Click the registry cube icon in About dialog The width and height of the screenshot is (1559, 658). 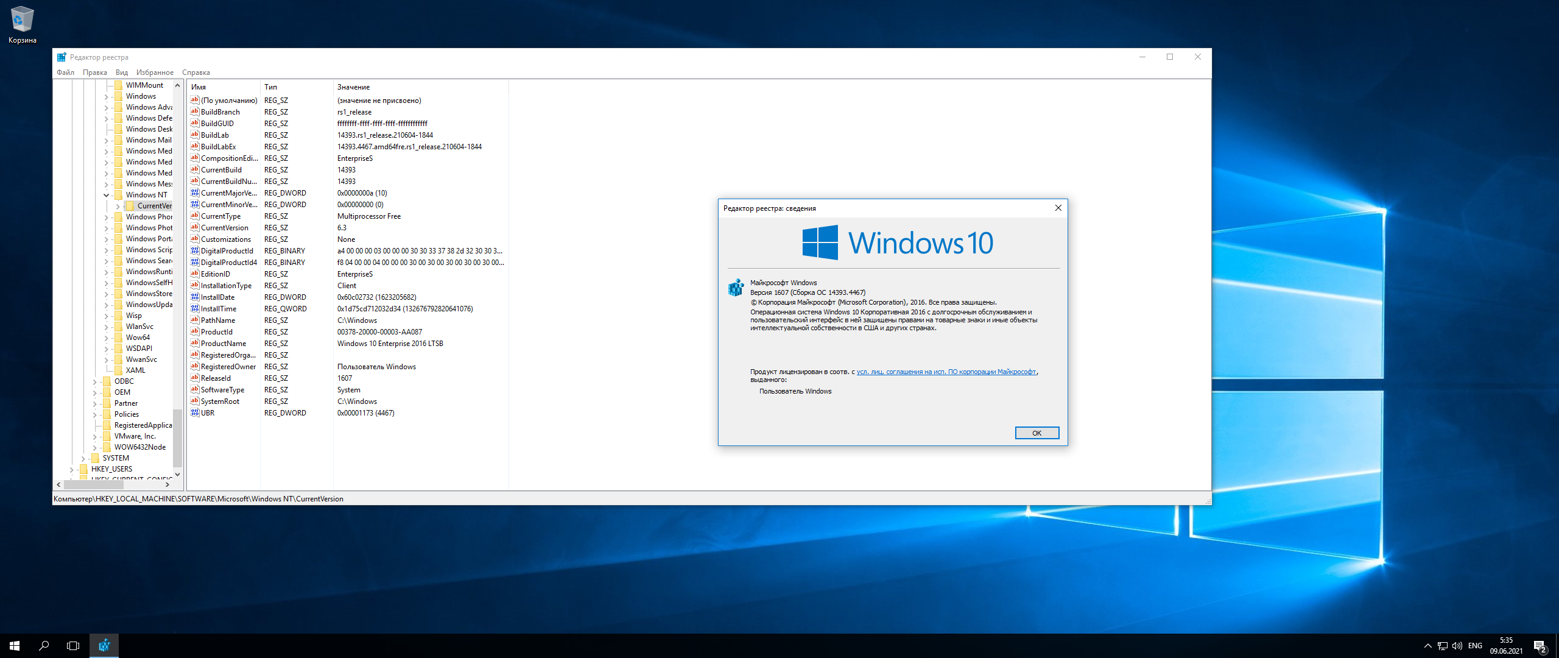tap(736, 288)
